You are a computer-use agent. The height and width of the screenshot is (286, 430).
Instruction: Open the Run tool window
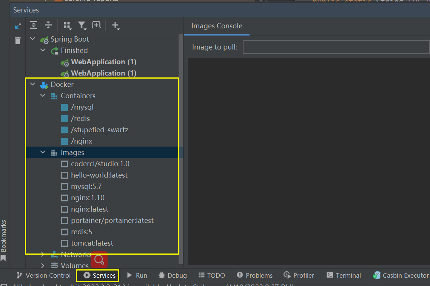[x=137, y=275]
